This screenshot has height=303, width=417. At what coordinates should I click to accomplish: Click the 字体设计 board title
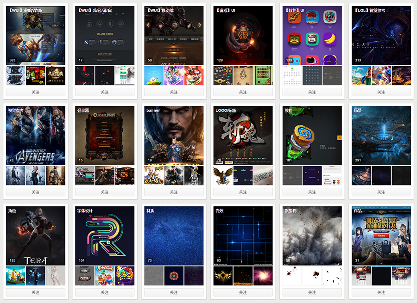point(85,210)
